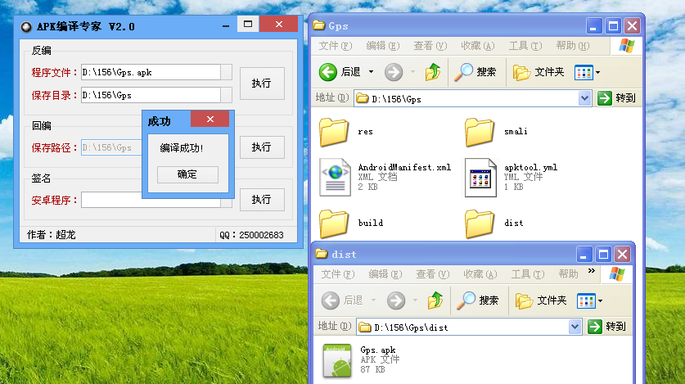Click 后退 back button in Gps window

coord(341,72)
